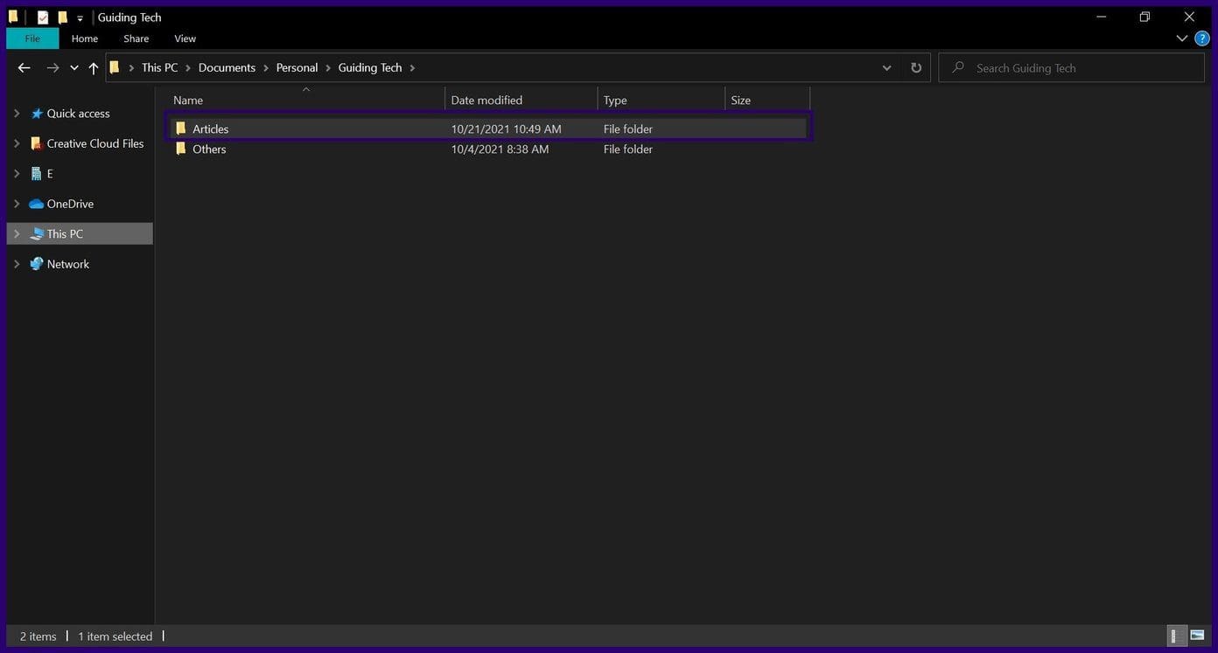The height and width of the screenshot is (653, 1218).
Task: Open the chevron after This PC in breadcrumb
Action: pos(189,67)
